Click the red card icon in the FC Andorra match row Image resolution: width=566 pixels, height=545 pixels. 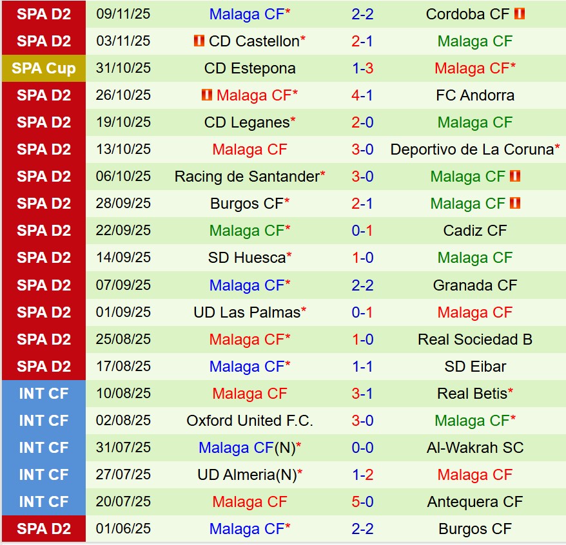point(207,95)
